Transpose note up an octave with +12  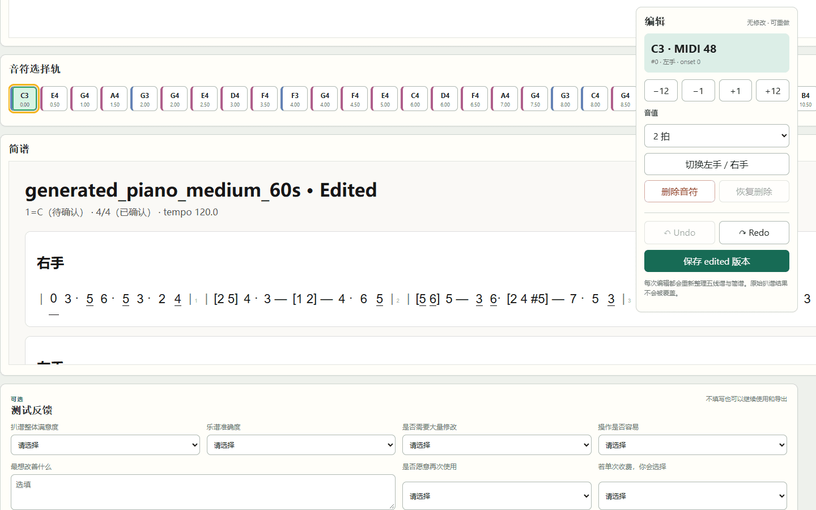772,91
